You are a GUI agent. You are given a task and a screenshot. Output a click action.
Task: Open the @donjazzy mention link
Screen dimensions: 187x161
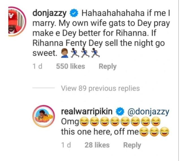pos(149,112)
